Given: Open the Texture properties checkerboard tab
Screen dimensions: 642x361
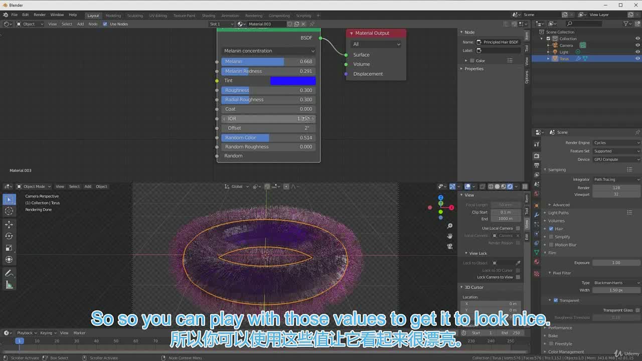Looking at the screenshot, I should pyautogui.click(x=537, y=273).
